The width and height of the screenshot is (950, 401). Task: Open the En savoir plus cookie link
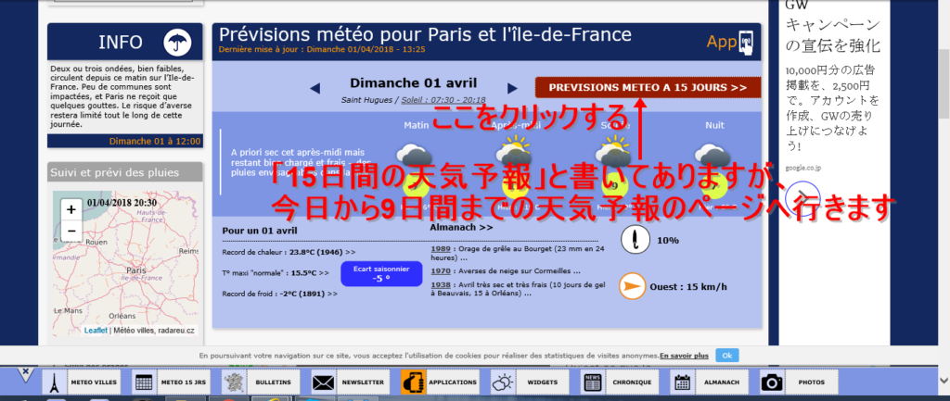684,356
